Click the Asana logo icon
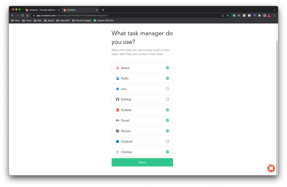 [x=118, y=68]
